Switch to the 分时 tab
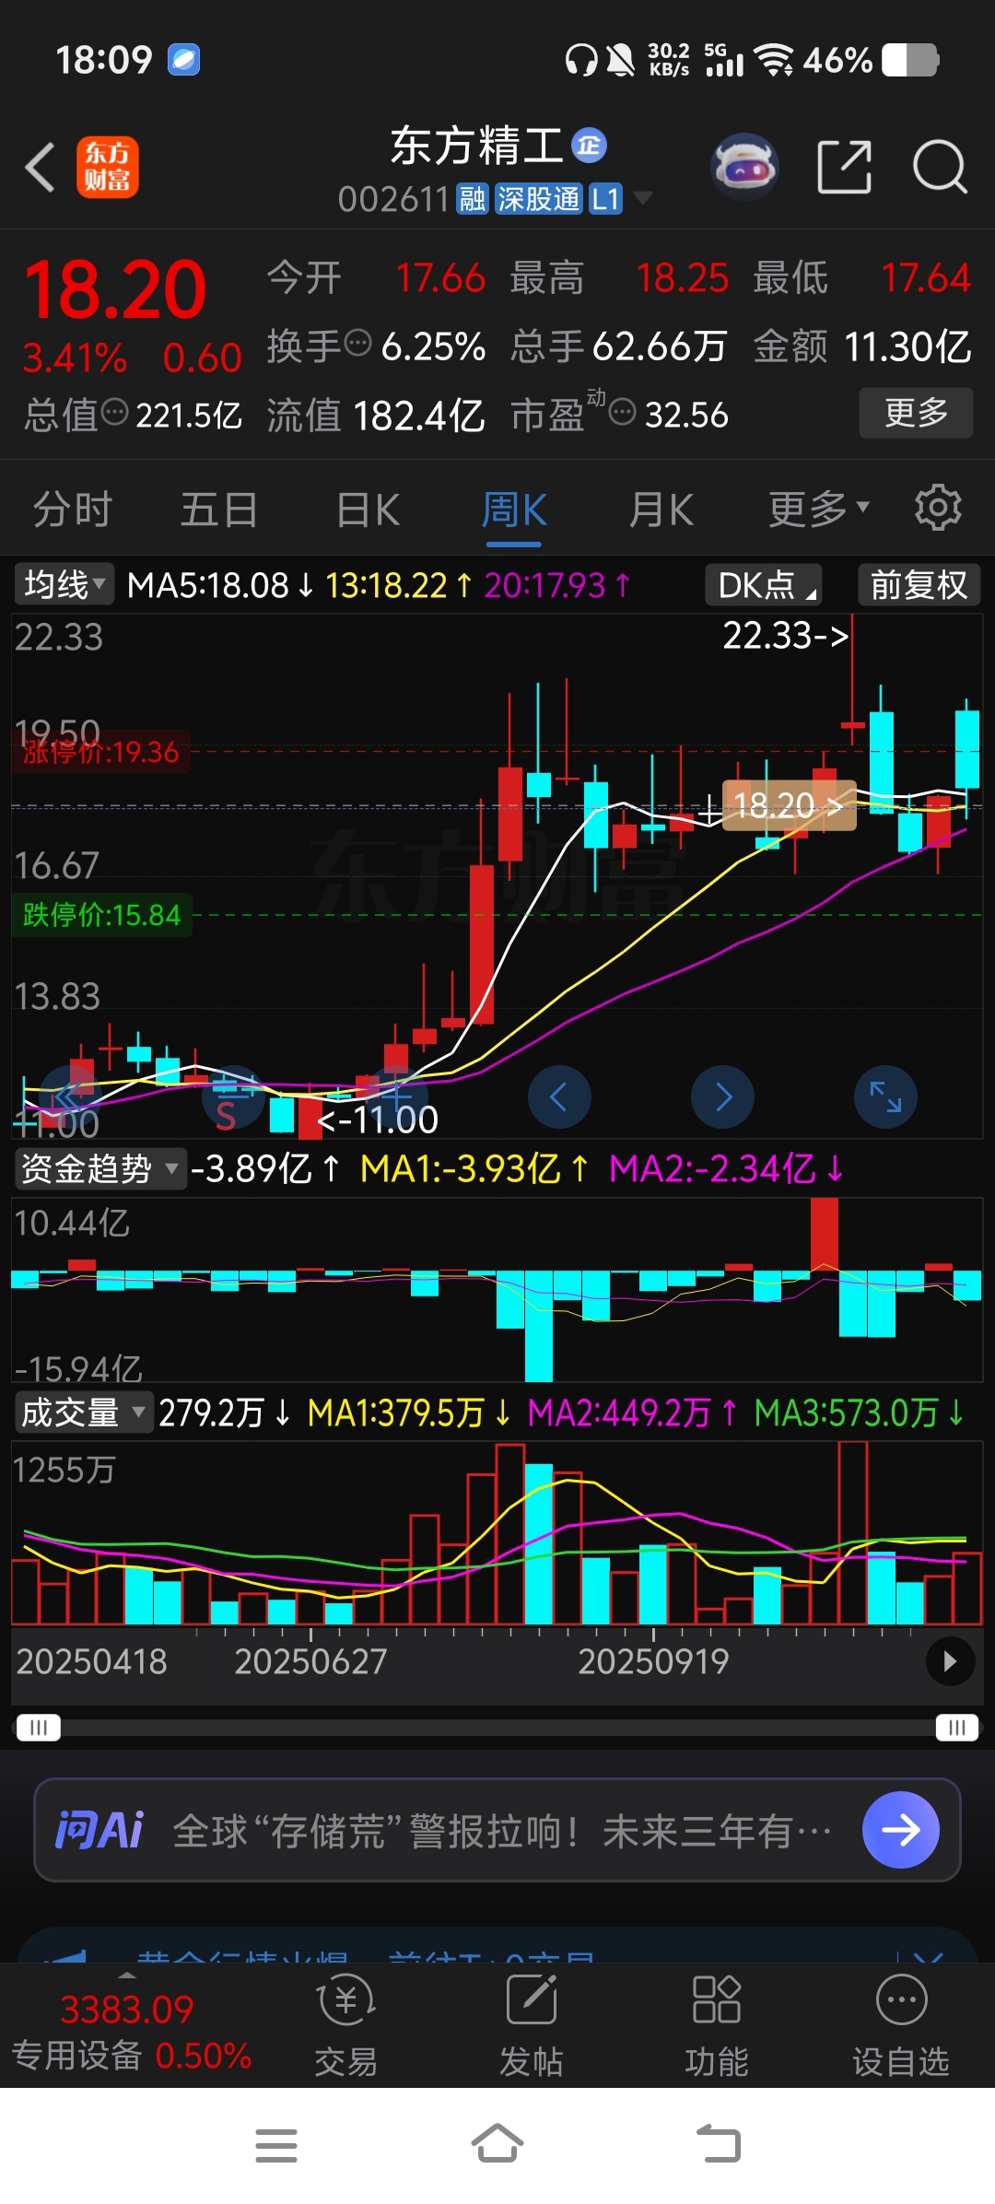This screenshot has height=2204, width=995. pyautogui.click(x=73, y=509)
